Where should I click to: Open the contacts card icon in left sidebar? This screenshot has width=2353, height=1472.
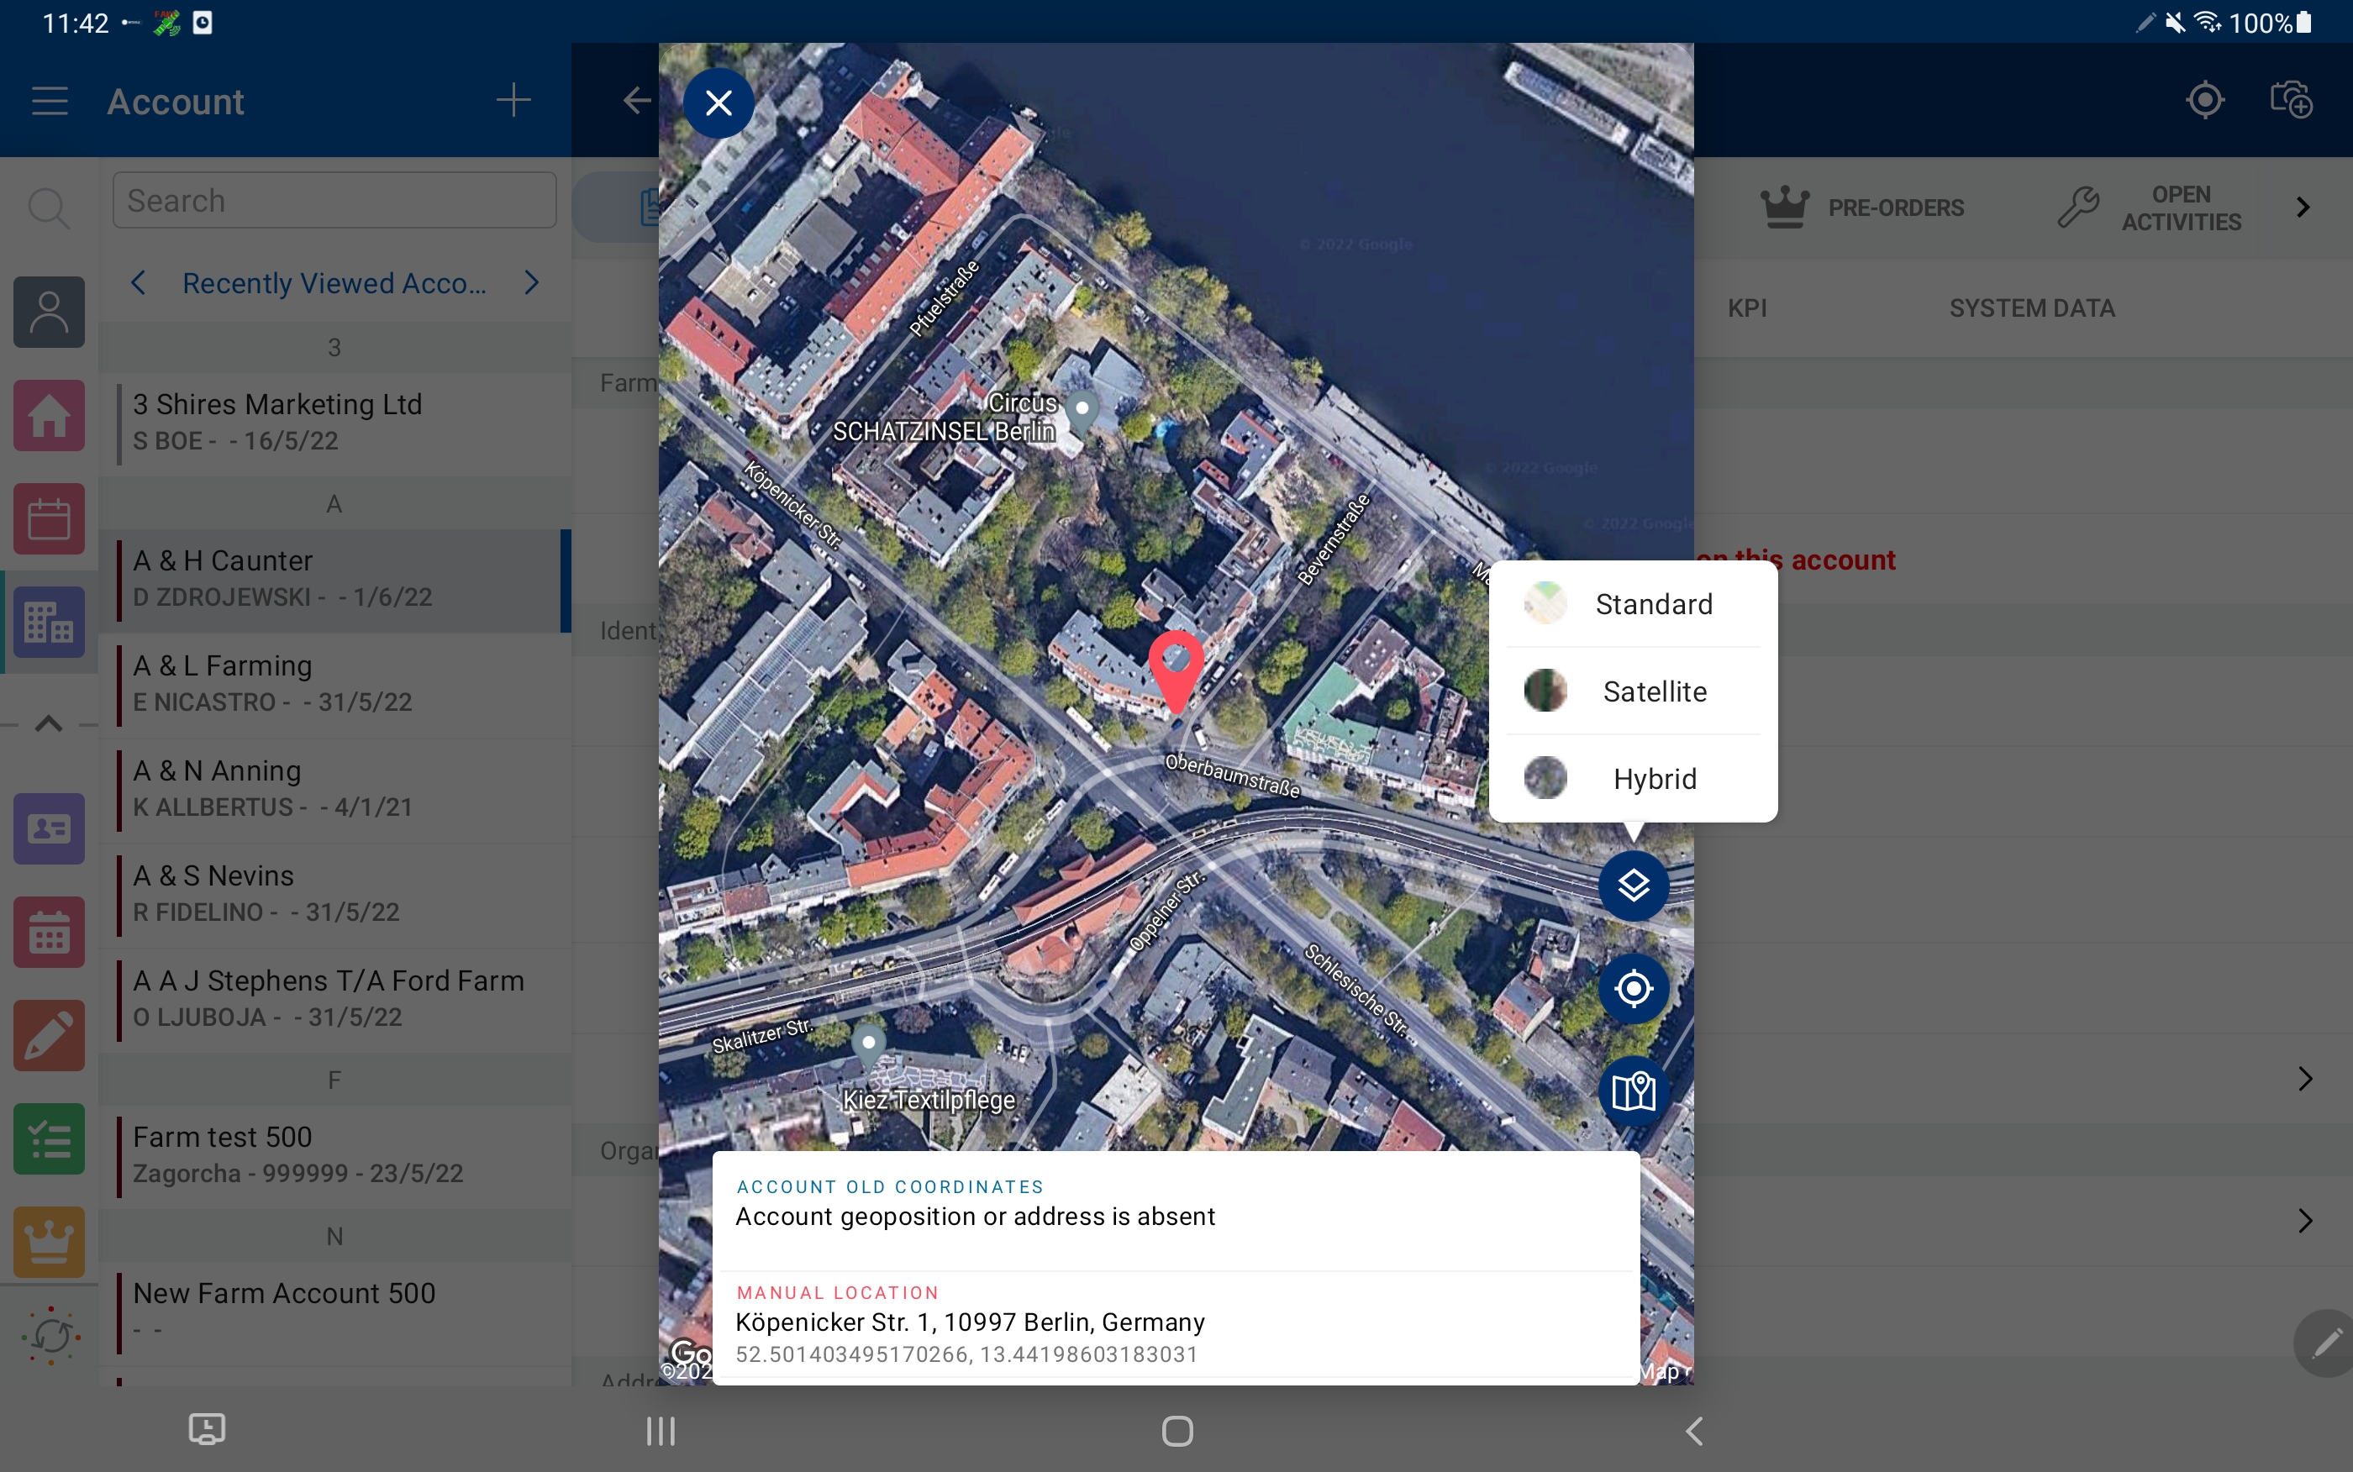coord(48,828)
